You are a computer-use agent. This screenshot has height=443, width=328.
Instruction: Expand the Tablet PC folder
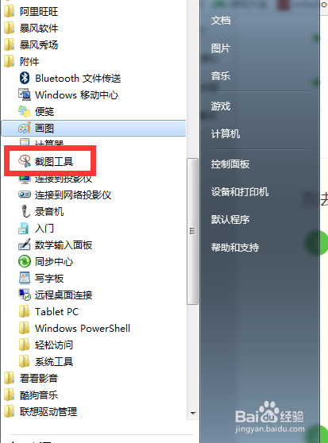(x=48, y=312)
